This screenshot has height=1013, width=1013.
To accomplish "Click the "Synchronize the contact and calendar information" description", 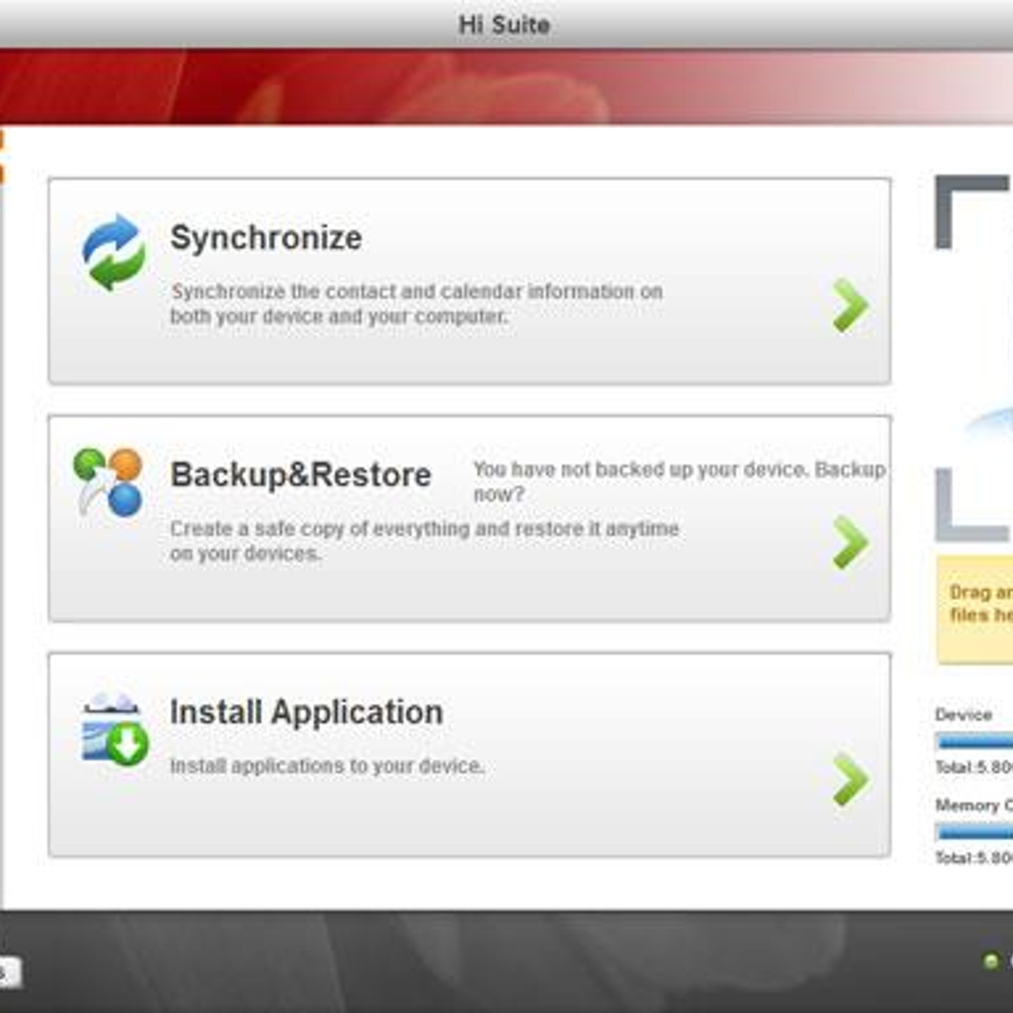I will [416, 304].
